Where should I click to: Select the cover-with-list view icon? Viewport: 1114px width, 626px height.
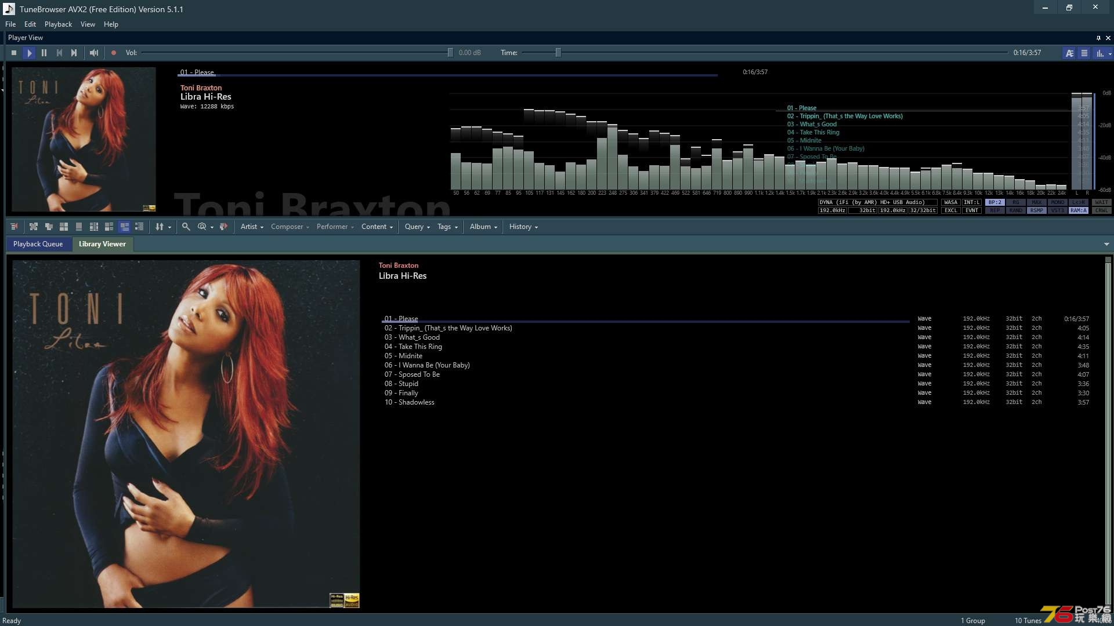(x=109, y=227)
